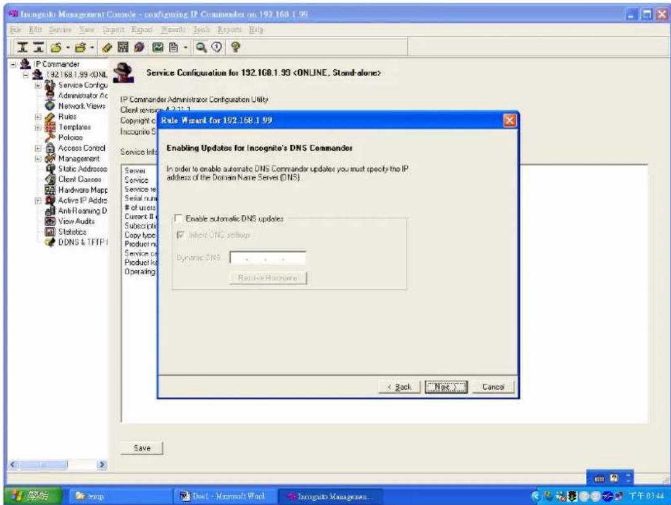Click the magnifying glass search toolbar icon
671x505 pixels.
click(201, 48)
